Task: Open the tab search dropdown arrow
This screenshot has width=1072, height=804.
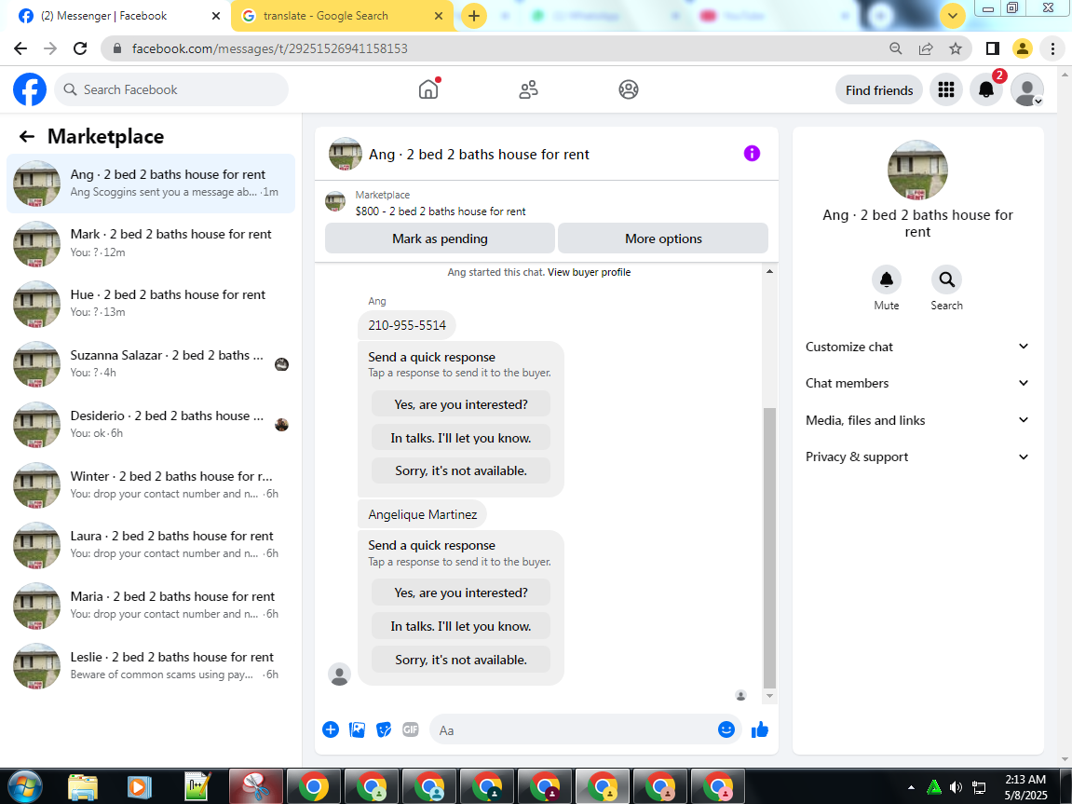Action: coord(953,16)
